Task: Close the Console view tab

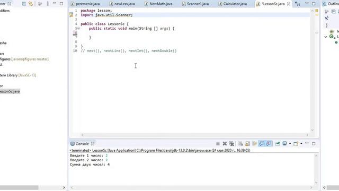Action: (93, 144)
